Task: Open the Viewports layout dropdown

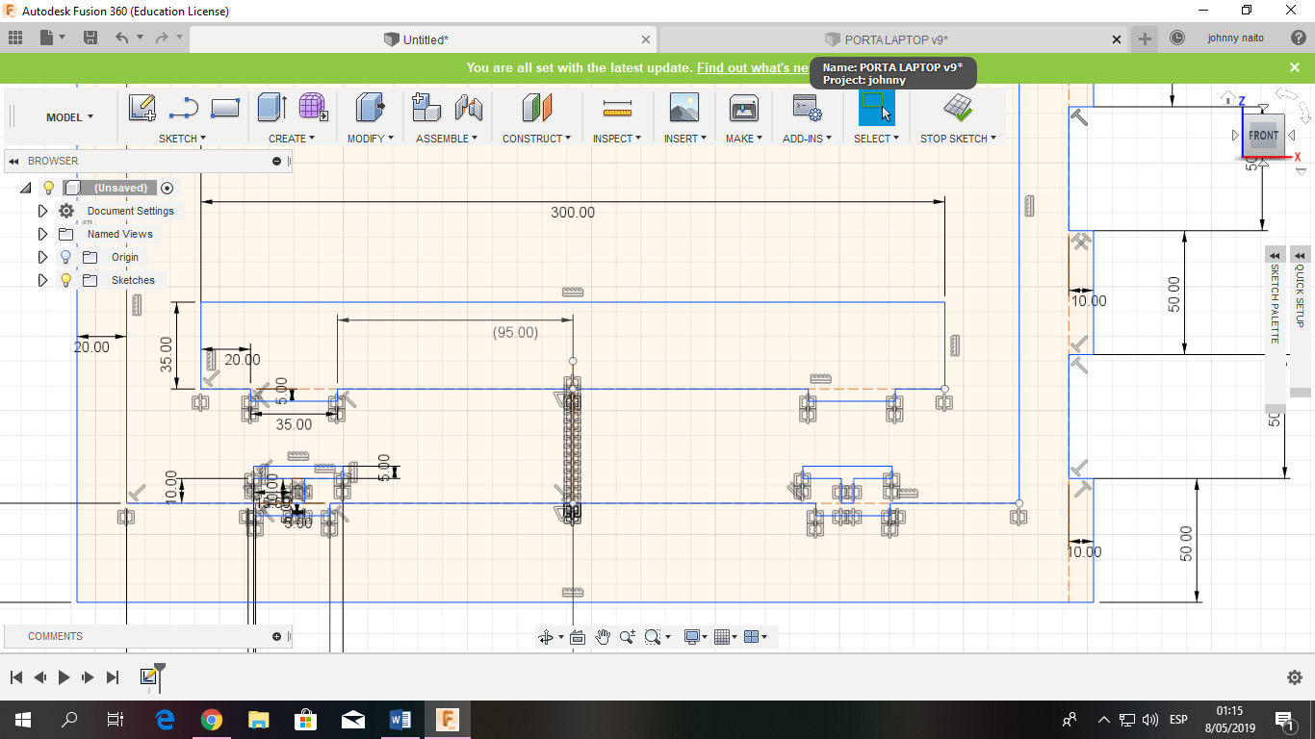Action: [757, 637]
